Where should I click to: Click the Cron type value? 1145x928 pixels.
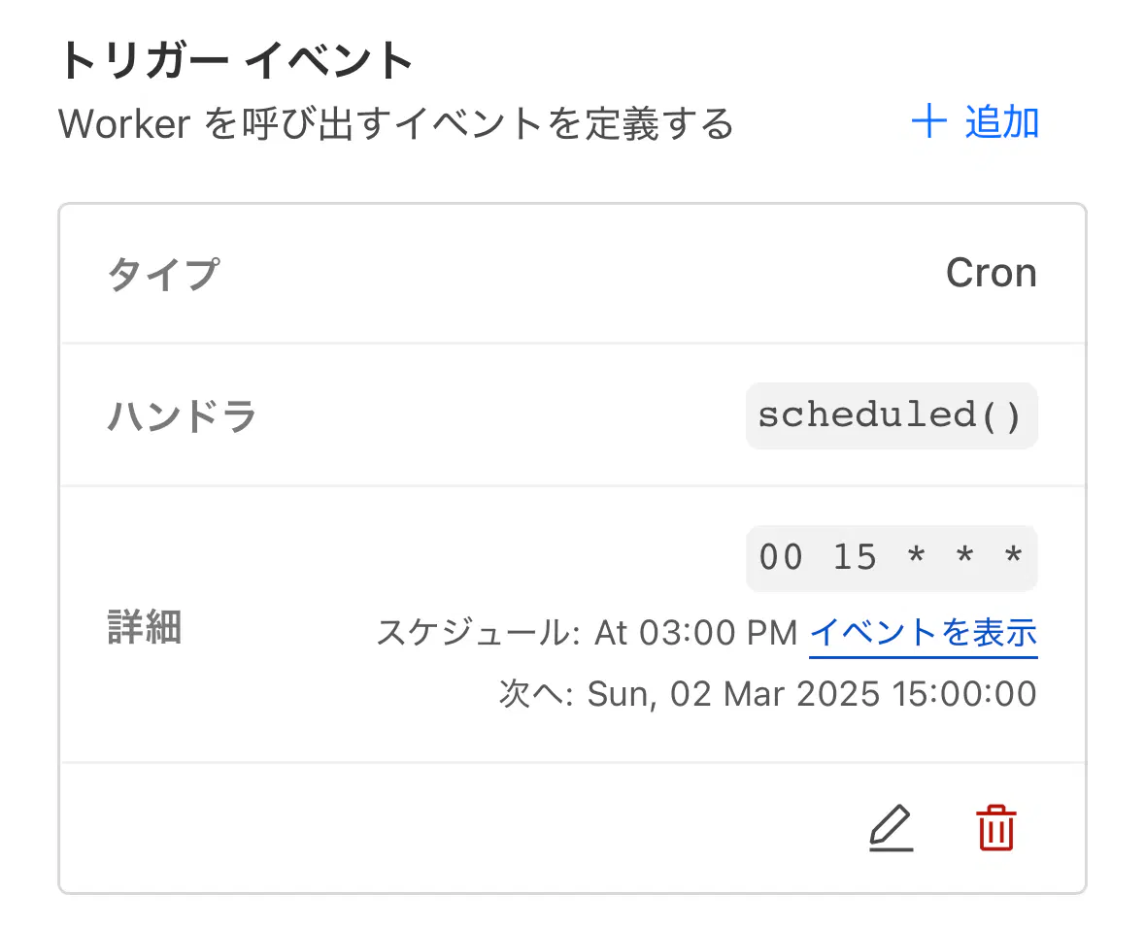(991, 273)
